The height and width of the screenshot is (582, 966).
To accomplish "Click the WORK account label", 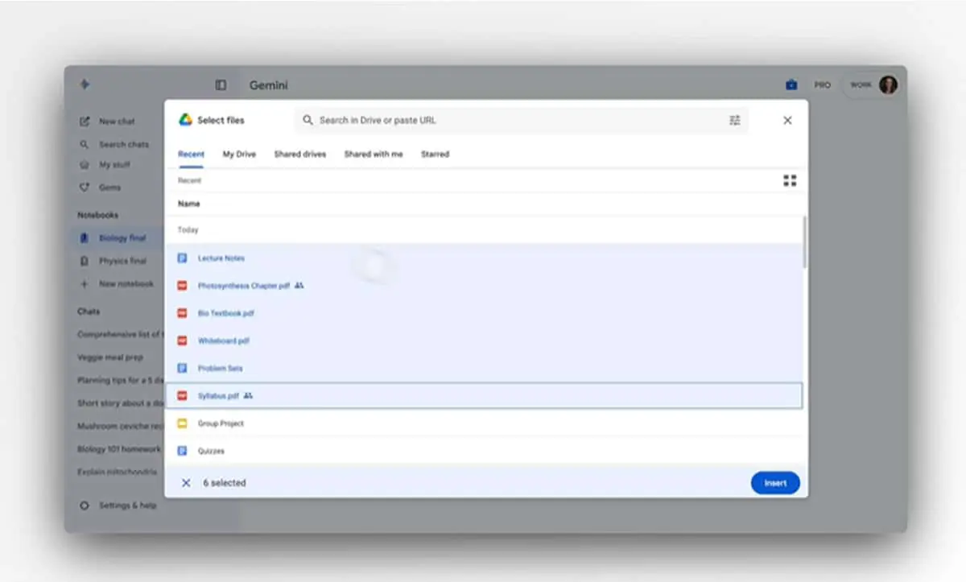I will (861, 85).
